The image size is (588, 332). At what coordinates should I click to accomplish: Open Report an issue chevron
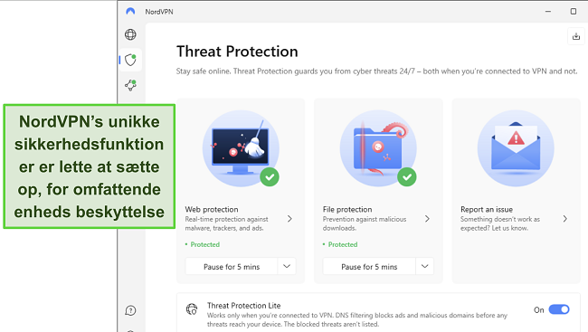point(564,219)
